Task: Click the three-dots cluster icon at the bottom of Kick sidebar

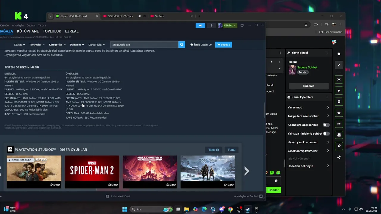Action: (339, 157)
